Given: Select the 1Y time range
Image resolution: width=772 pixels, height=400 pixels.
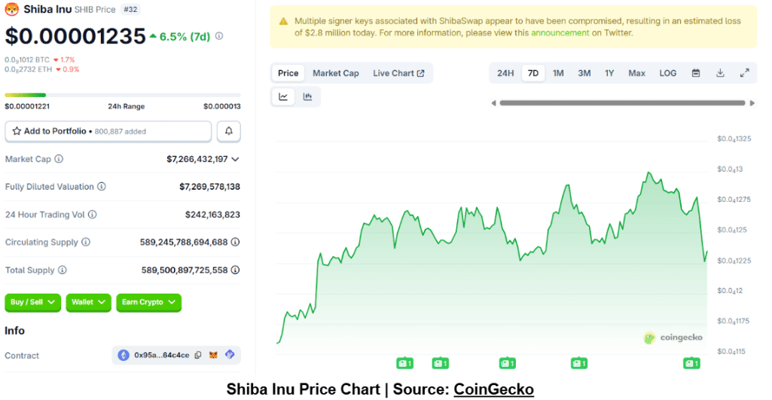Looking at the screenshot, I should pos(609,73).
